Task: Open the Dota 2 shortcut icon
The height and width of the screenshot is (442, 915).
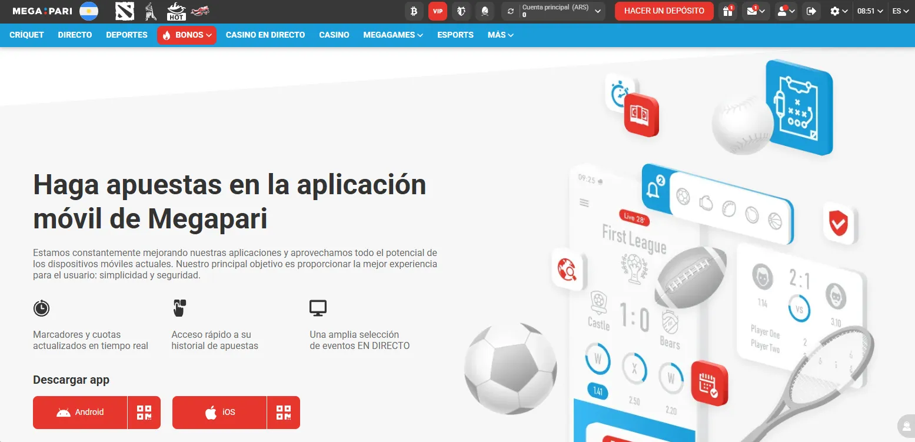Action: (x=125, y=11)
